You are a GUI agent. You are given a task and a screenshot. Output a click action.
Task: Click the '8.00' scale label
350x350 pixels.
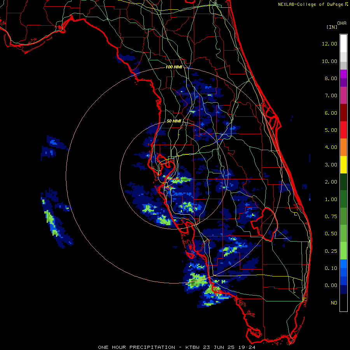click(x=331, y=78)
